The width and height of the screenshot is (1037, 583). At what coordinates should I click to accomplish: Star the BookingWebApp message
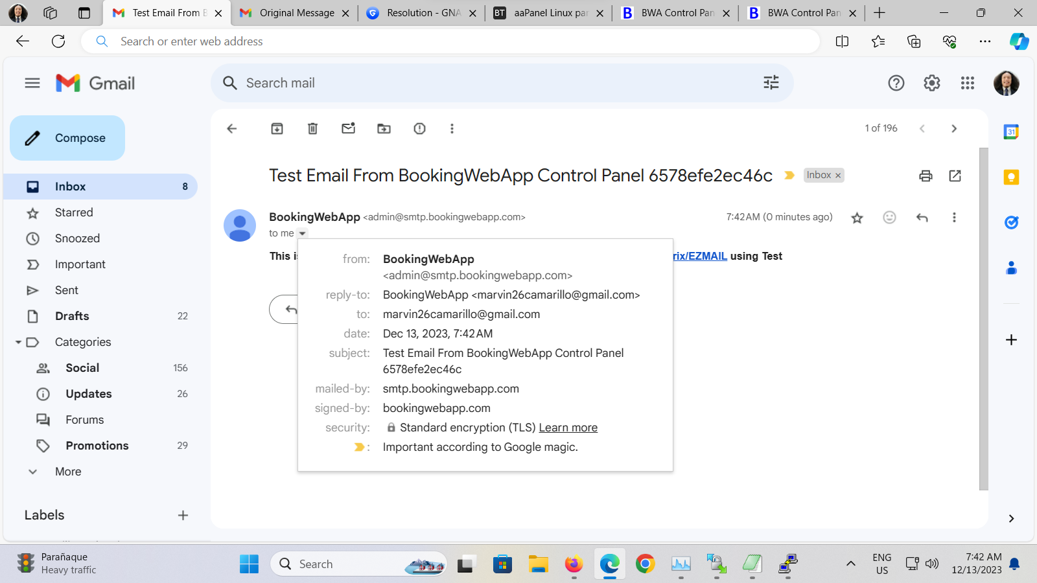[857, 218]
